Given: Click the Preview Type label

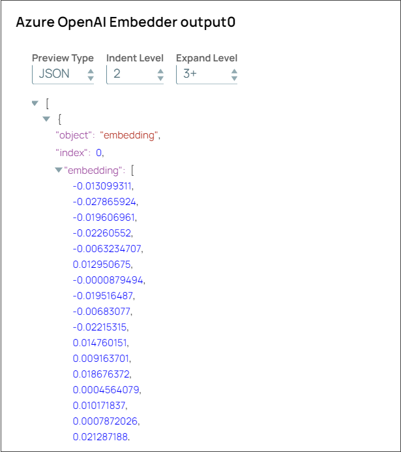Looking at the screenshot, I should (x=63, y=58).
